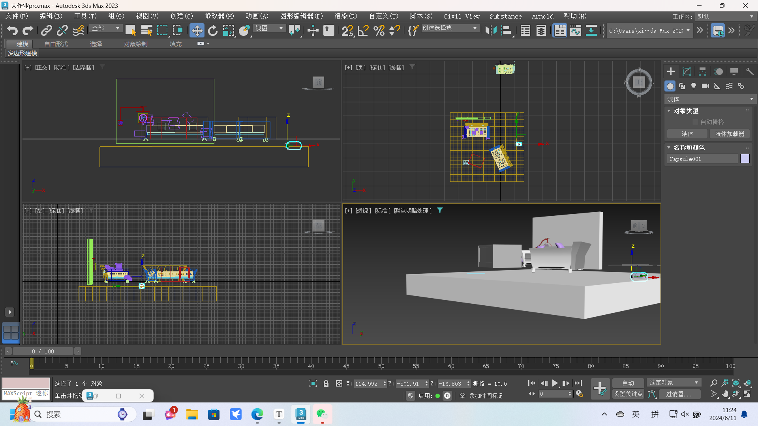758x426 pixels.
Task: Click the 设置关键点 button
Action: tap(628, 394)
